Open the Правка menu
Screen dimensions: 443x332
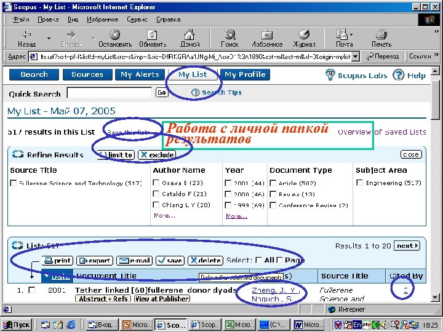(x=48, y=20)
